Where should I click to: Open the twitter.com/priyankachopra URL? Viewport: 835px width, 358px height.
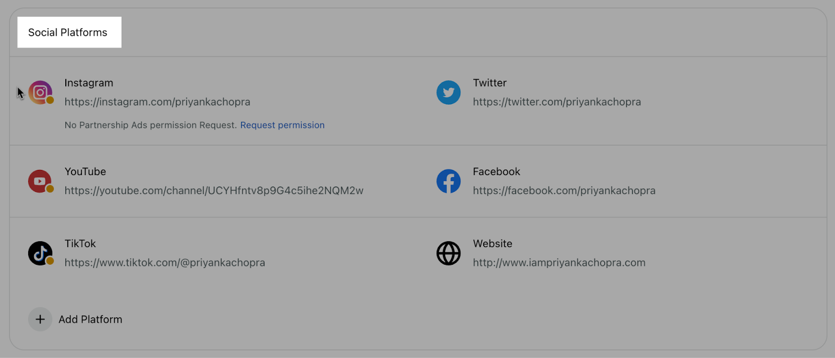[557, 102]
